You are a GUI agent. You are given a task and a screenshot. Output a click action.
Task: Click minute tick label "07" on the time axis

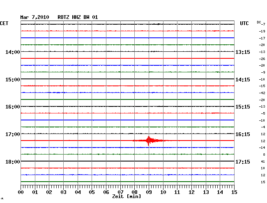click(120, 192)
